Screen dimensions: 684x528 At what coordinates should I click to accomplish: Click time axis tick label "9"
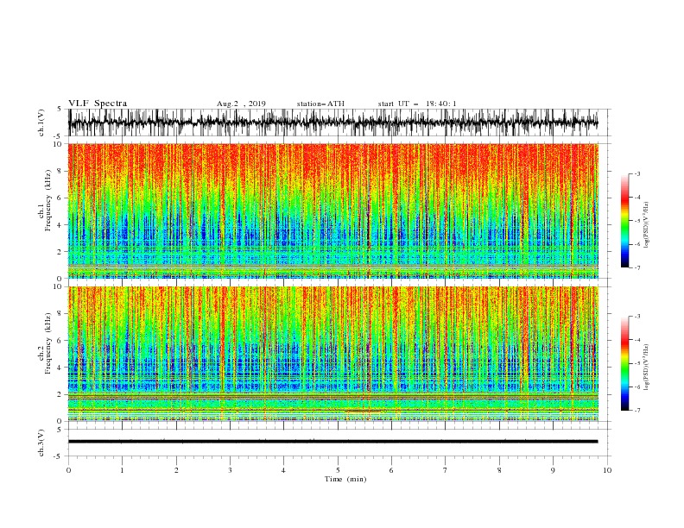click(x=553, y=470)
